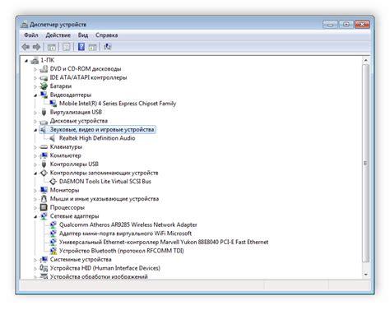Collapse the Сетевые адаптеры node
Viewport: 390px width, 310px height.
point(35,216)
